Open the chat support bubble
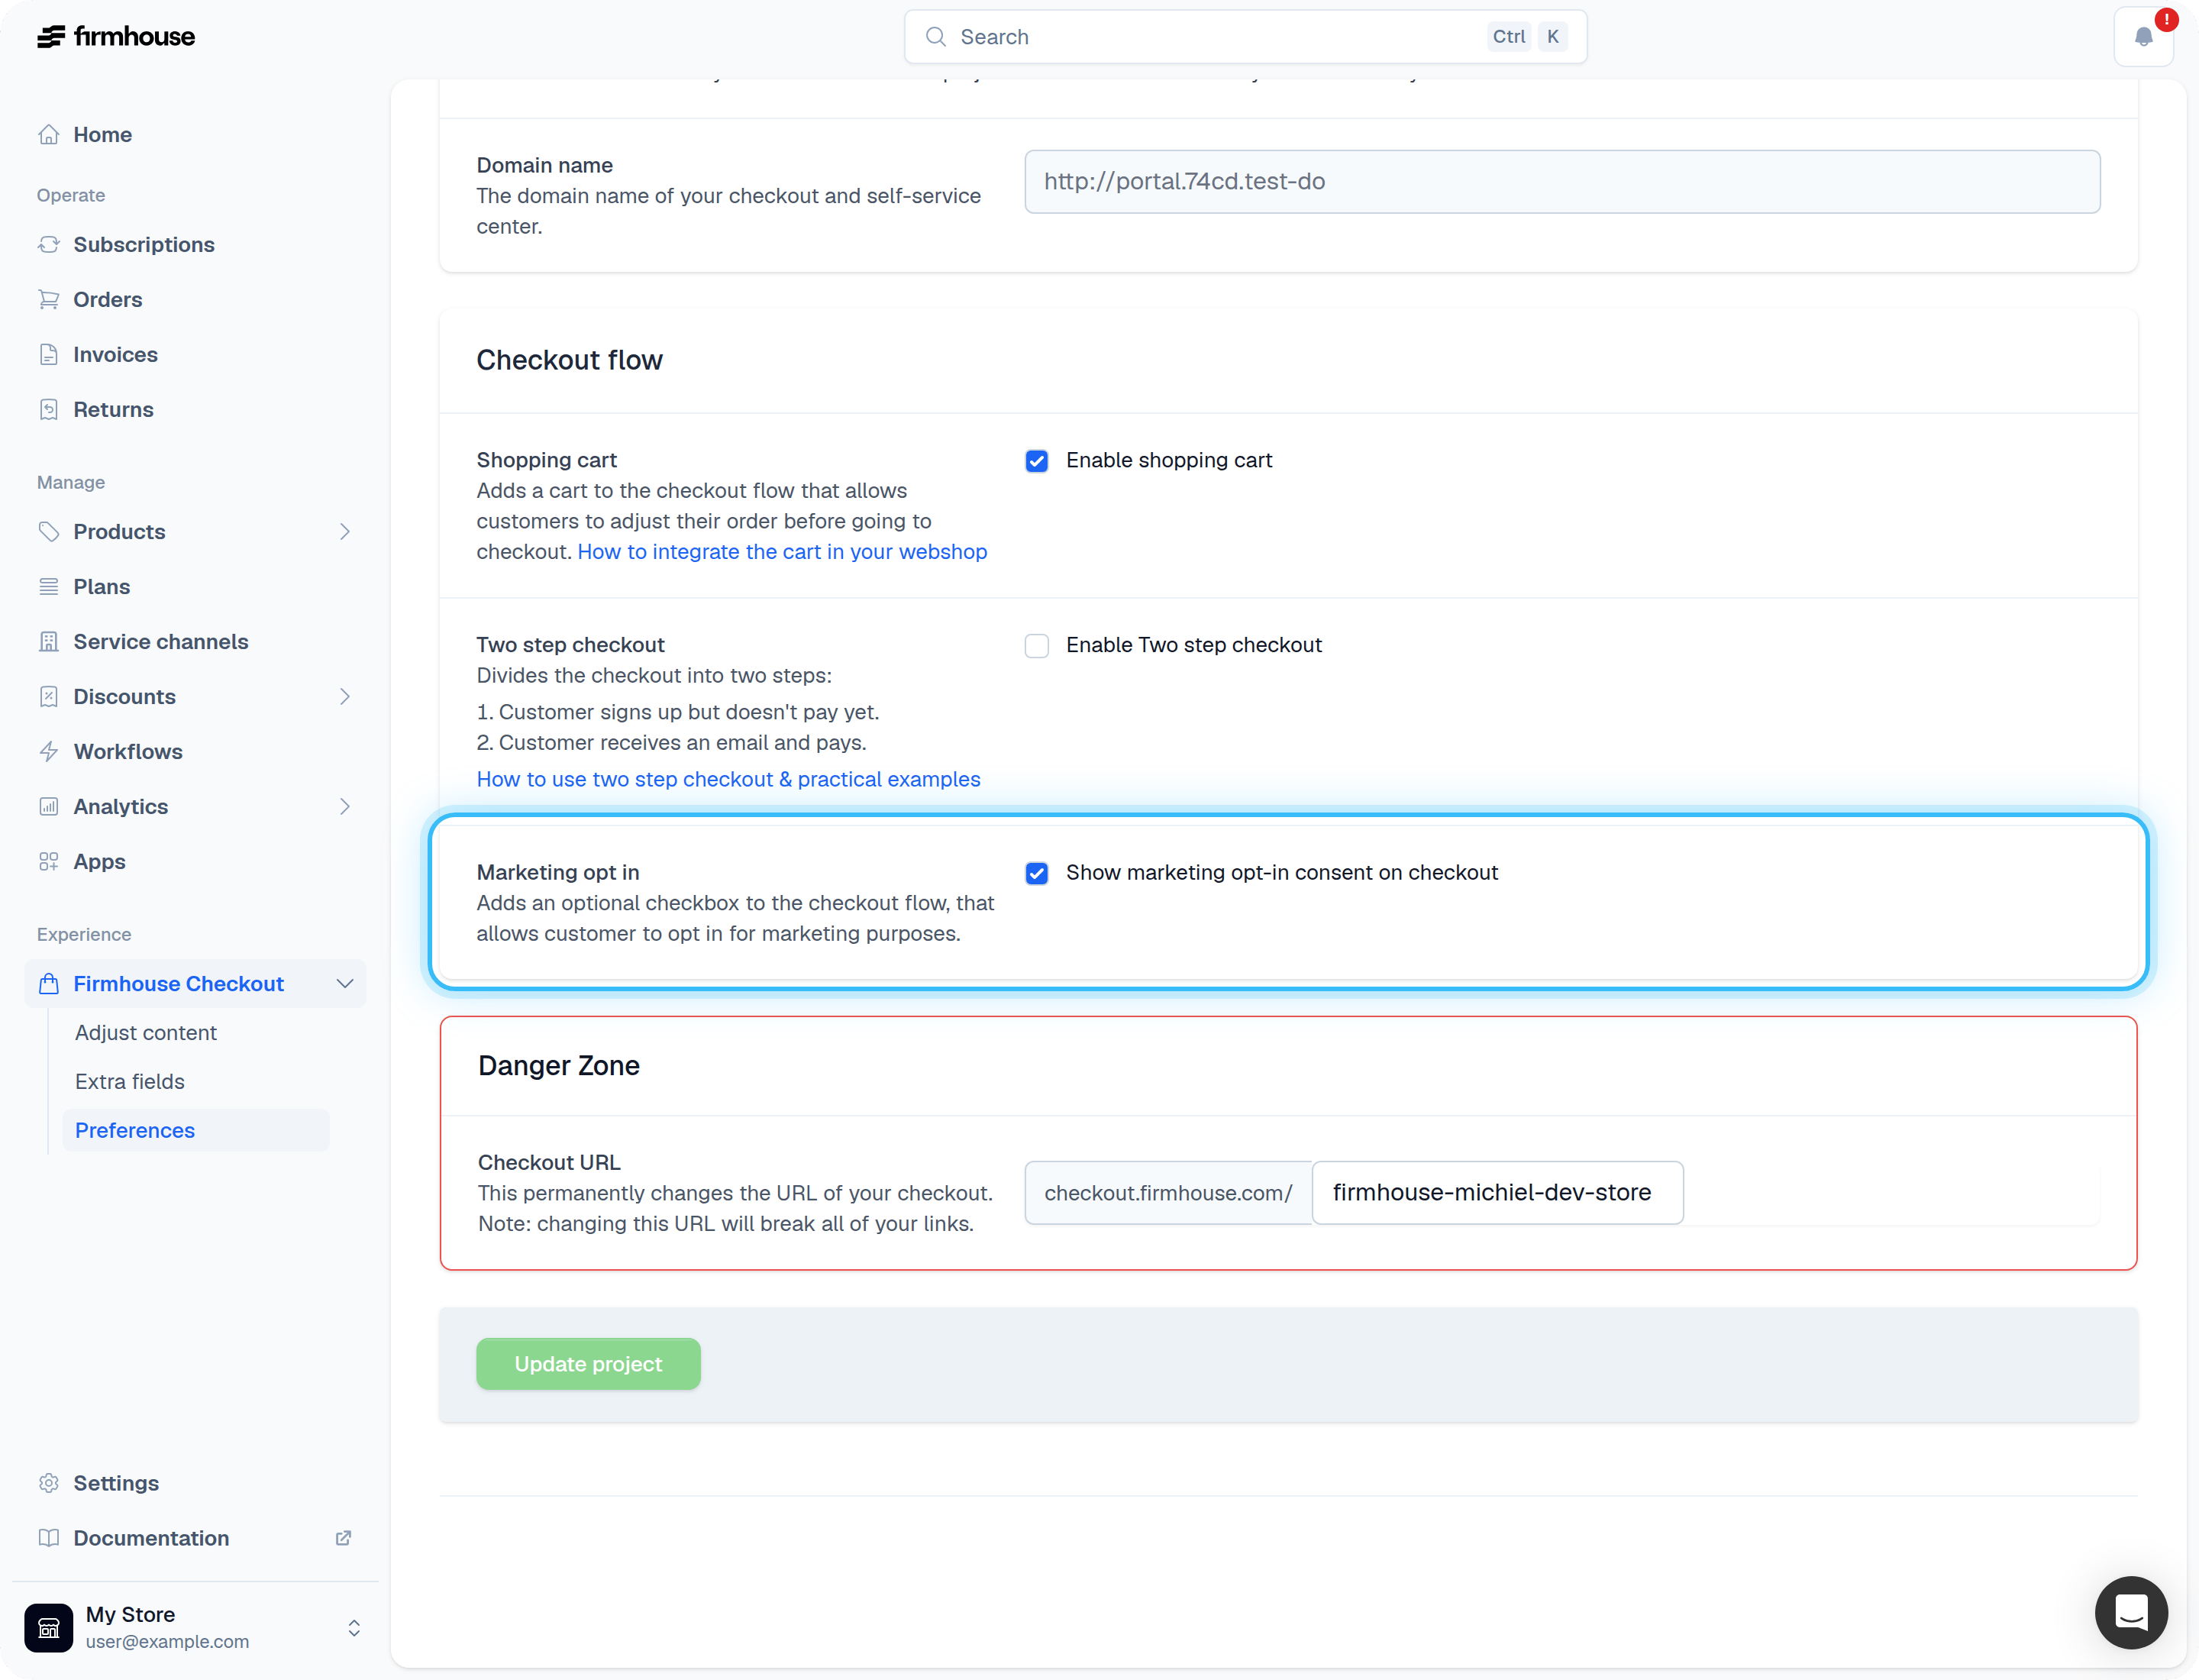Image resolution: width=2199 pixels, height=1680 pixels. 2131,1612
